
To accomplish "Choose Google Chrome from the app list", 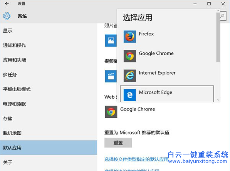I will 167,56.
